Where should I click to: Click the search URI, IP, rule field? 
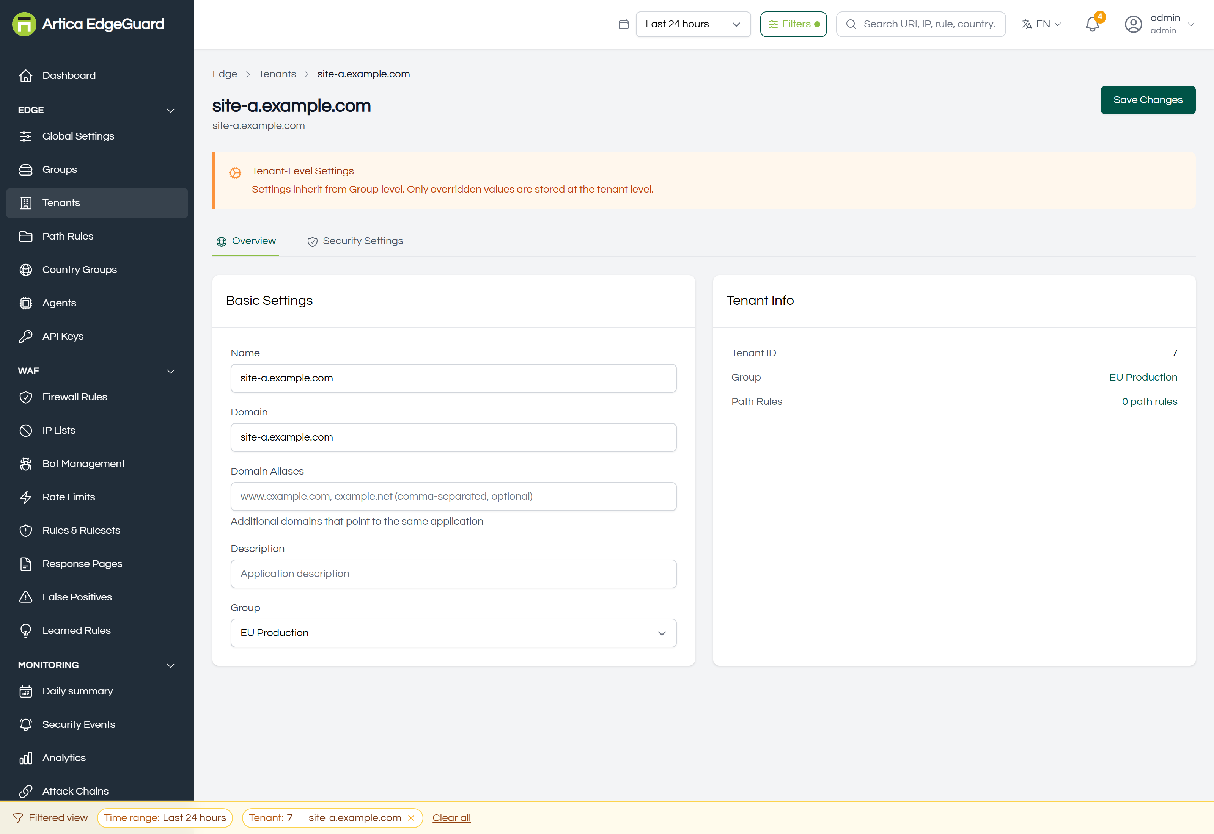[921, 24]
